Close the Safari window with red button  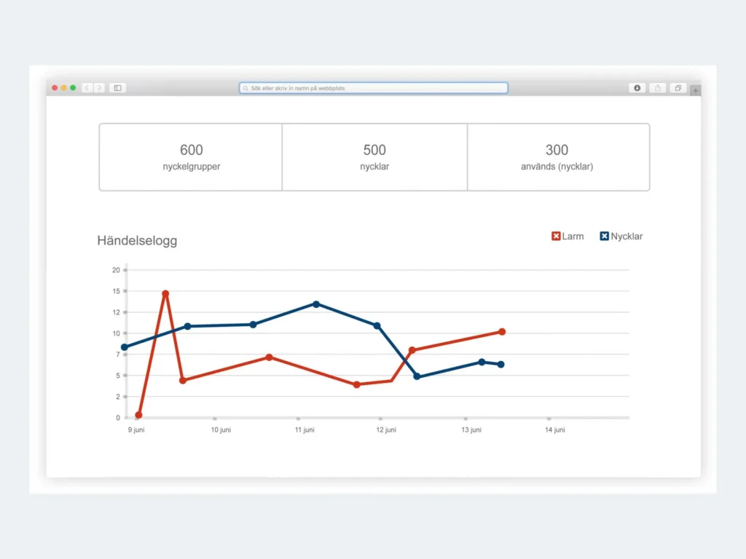tap(55, 88)
